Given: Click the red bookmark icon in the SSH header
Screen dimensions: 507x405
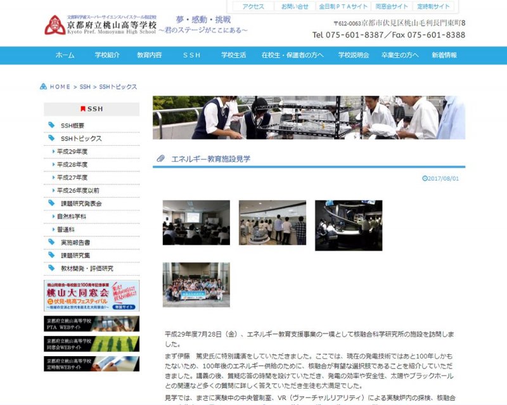Looking at the screenshot, I should (83, 109).
